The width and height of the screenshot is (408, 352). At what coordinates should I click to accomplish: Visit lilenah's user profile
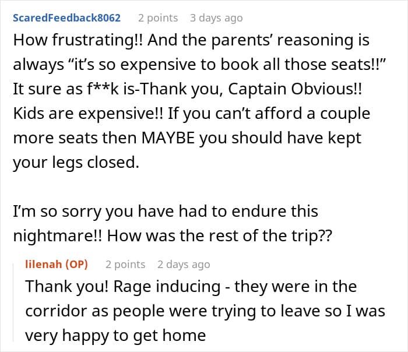point(43,265)
